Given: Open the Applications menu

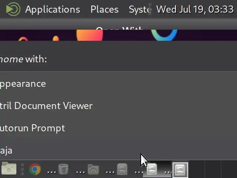Looking at the screenshot, I should pos(53,9).
